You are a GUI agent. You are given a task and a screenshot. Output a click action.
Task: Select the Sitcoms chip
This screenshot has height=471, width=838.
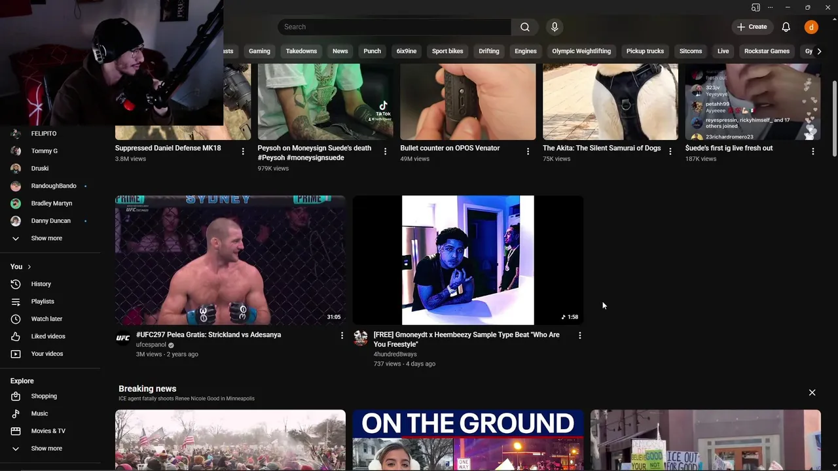(x=691, y=51)
